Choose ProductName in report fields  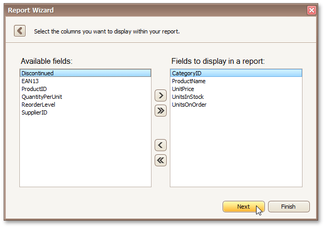click(189, 81)
